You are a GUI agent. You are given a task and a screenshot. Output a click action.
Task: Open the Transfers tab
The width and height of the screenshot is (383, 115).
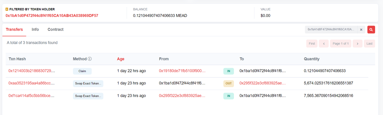pyautogui.click(x=14, y=29)
